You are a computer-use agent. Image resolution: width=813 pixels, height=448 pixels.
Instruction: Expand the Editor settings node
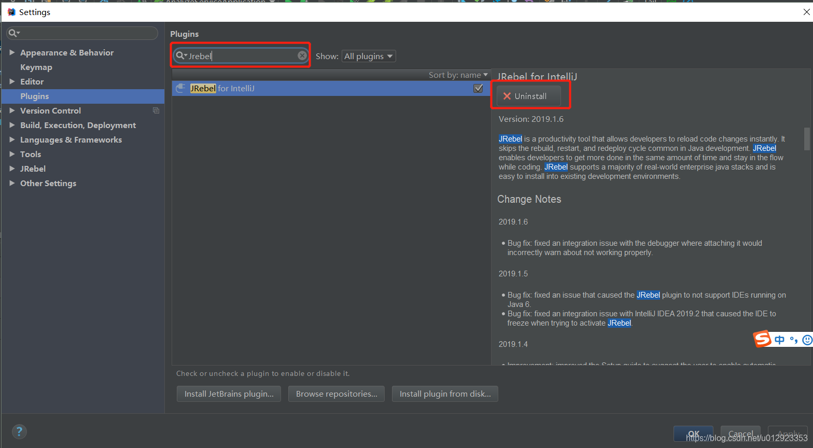(12, 81)
